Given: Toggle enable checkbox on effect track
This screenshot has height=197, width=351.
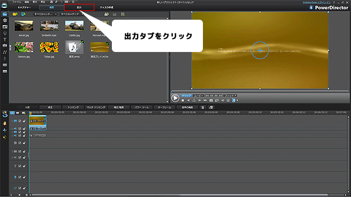Looking at the screenshot, I should coord(20,143).
